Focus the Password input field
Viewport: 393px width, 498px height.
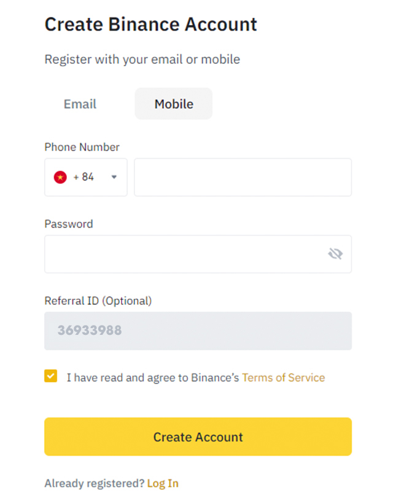[198, 254]
